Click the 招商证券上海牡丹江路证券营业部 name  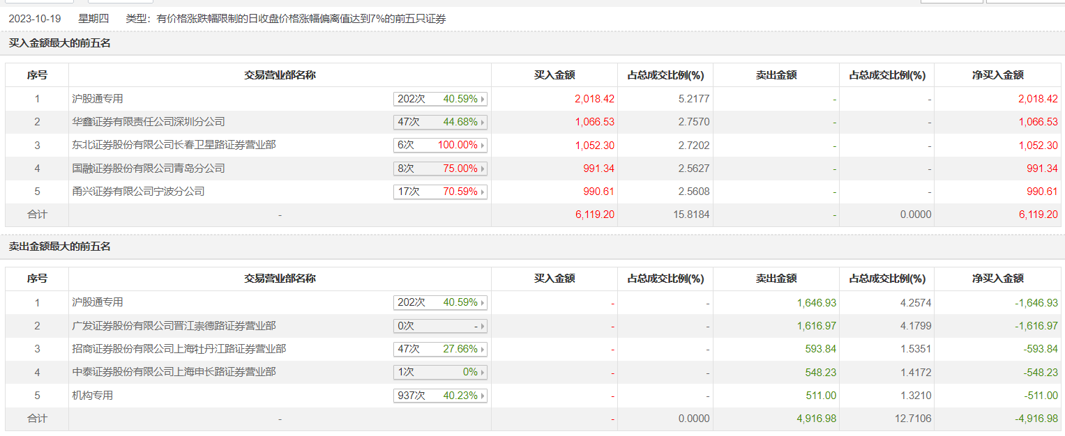click(x=179, y=349)
